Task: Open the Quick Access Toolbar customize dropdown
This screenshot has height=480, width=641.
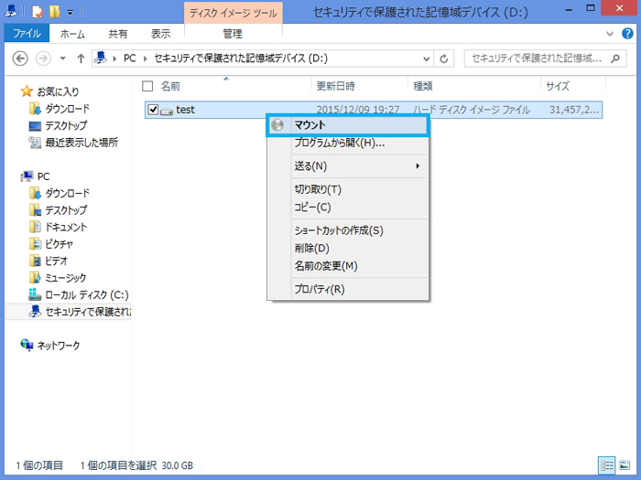Action: click(71, 12)
